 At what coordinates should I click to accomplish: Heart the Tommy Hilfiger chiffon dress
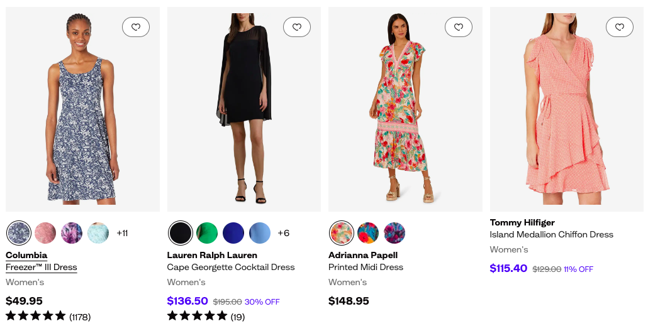point(620,27)
